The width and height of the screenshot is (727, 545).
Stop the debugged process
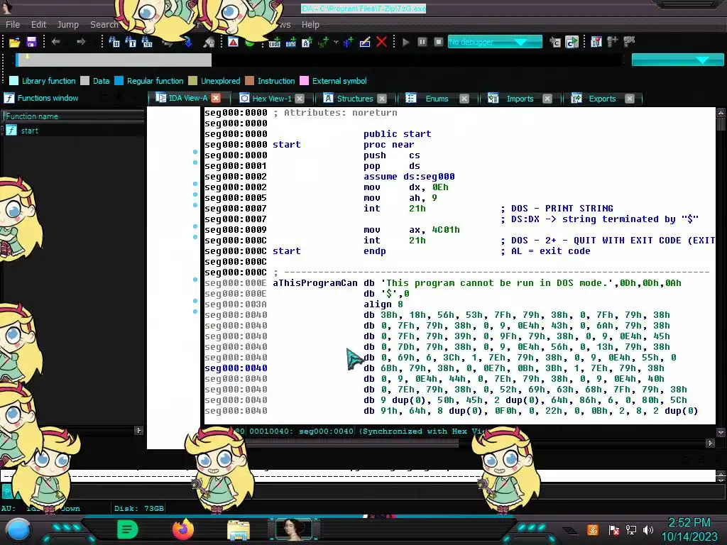(x=438, y=42)
